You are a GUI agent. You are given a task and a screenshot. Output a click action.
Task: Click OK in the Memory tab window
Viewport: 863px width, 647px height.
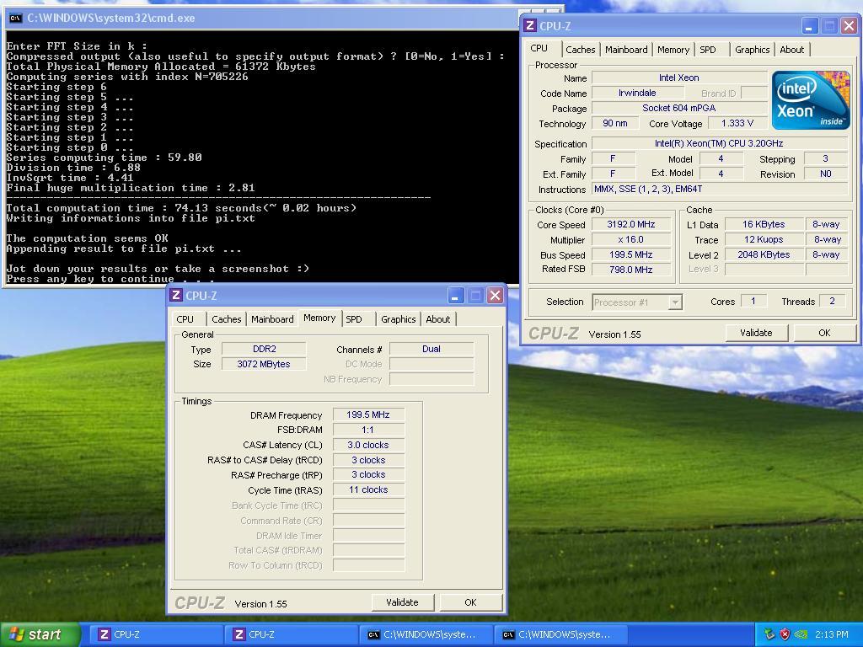[x=470, y=602]
